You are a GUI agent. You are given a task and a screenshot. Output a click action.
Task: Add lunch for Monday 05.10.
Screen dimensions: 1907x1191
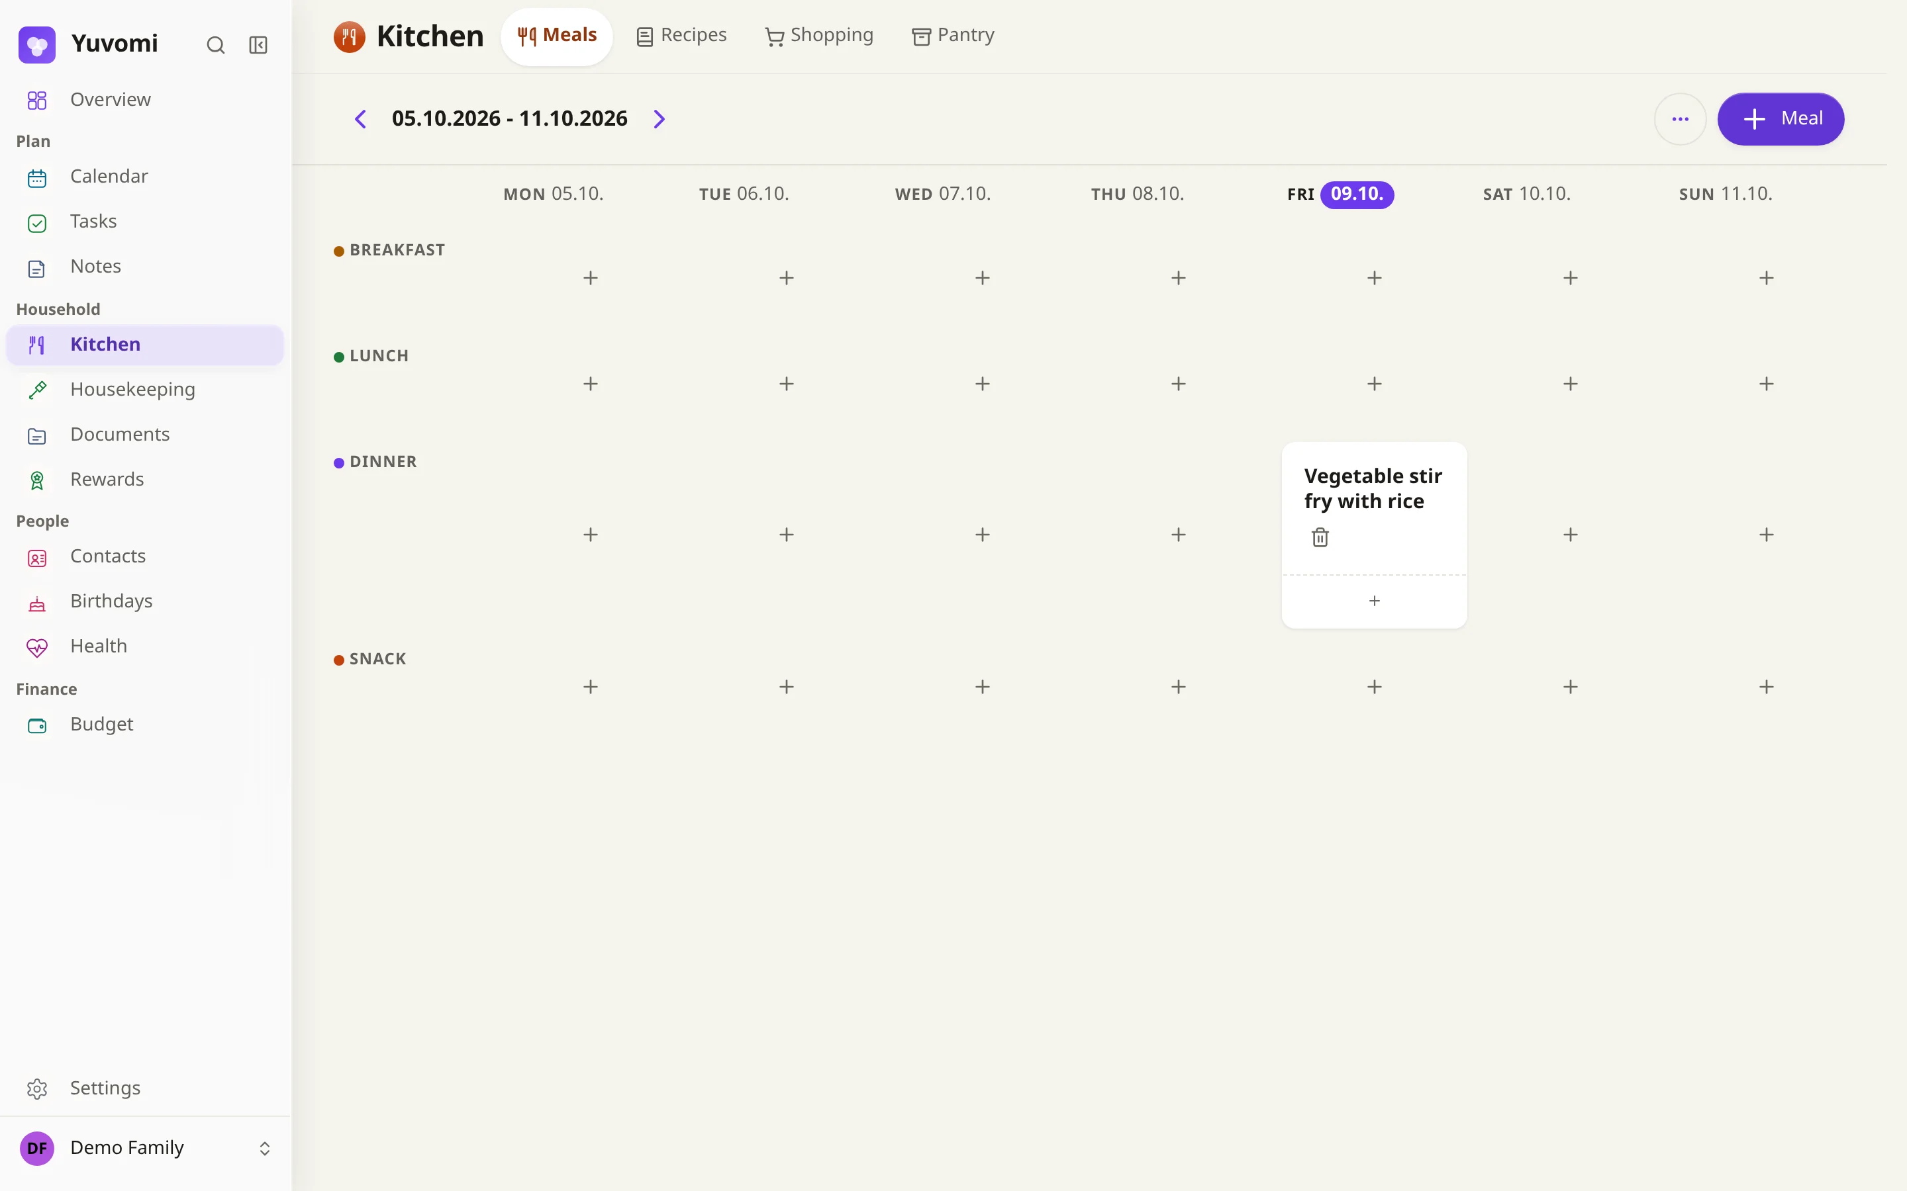[590, 384]
